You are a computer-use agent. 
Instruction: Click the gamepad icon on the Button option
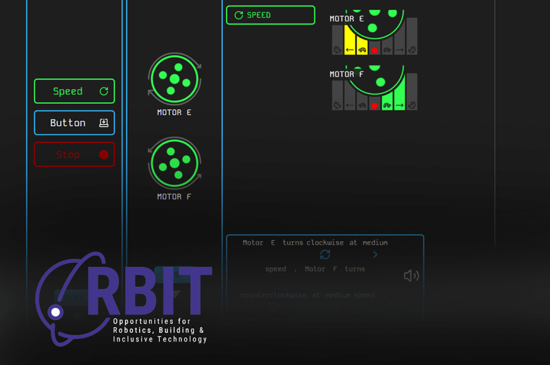(x=105, y=122)
